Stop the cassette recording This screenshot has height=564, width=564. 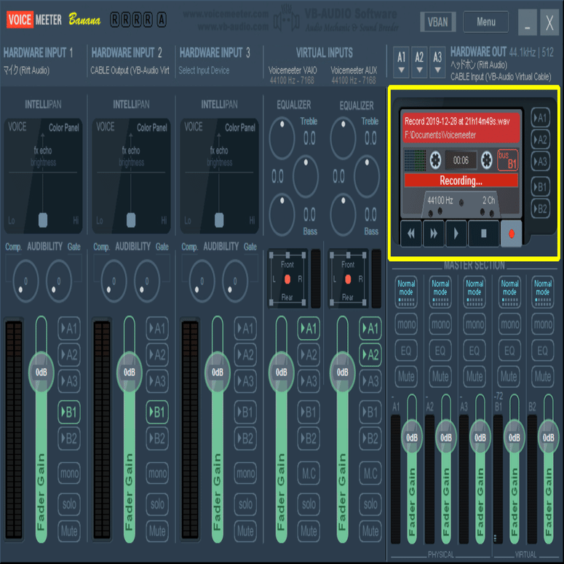pyautogui.click(x=483, y=234)
